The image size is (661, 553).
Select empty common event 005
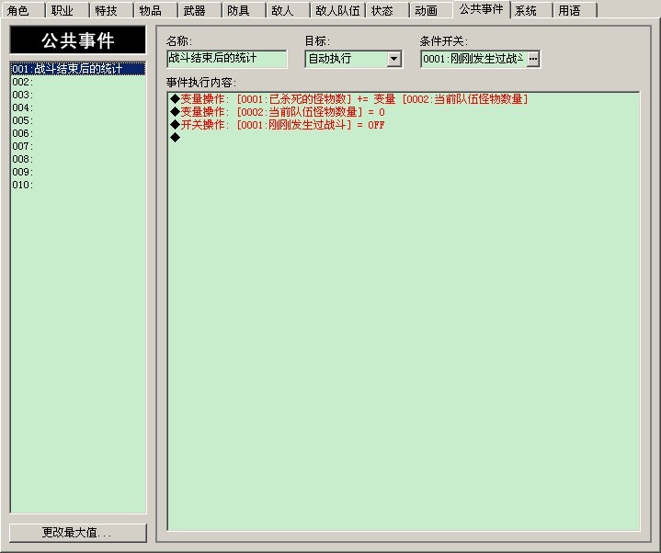pyautogui.click(x=78, y=120)
